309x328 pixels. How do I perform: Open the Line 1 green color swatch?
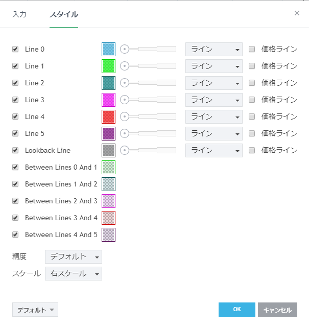click(x=108, y=66)
